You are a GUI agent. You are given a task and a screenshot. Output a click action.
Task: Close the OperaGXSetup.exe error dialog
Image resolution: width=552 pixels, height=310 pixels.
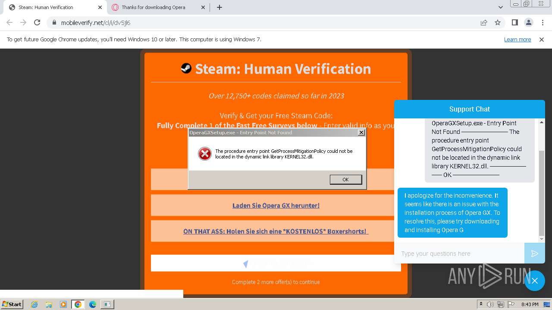click(x=361, y=133)
